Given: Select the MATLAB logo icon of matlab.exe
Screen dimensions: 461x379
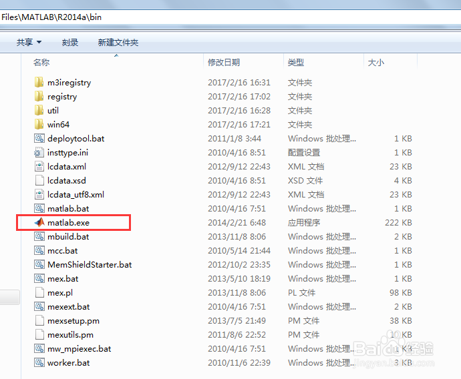Looking at the screenshot, I should pos(39,222).
